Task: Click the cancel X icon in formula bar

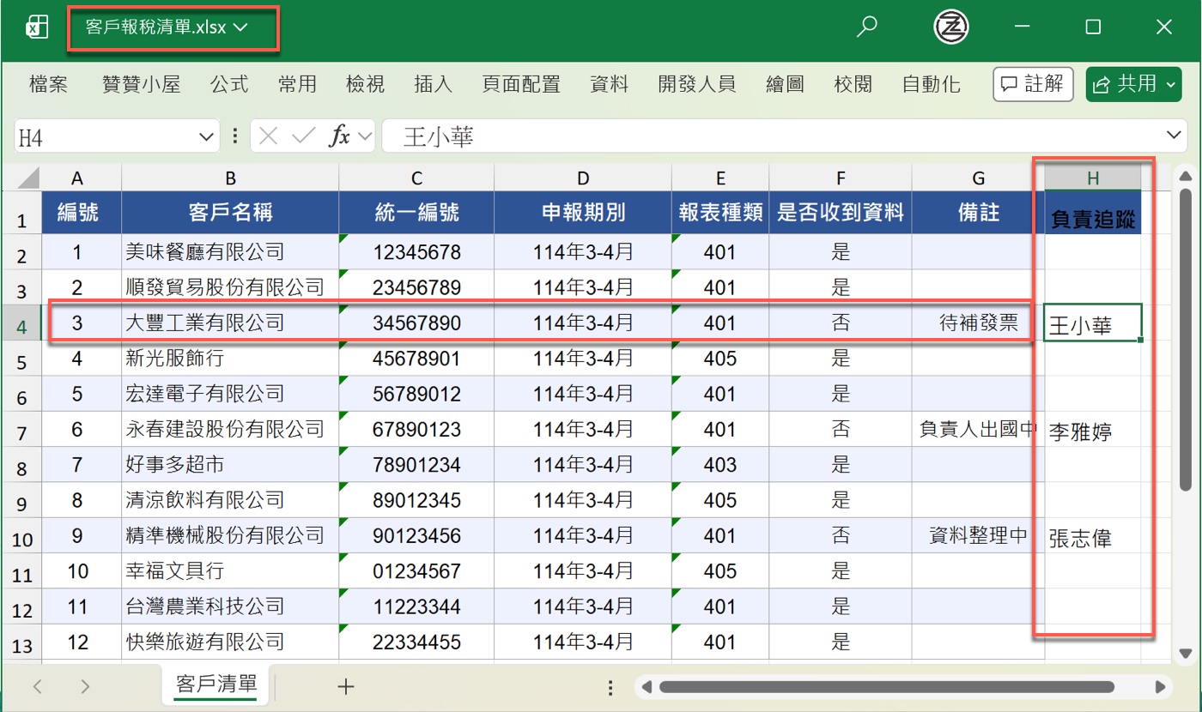Action: click(269, 136)
